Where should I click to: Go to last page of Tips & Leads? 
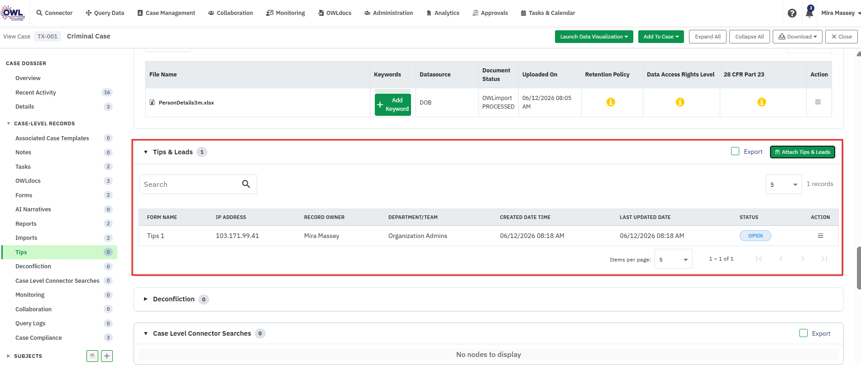[x=824, y=259]
